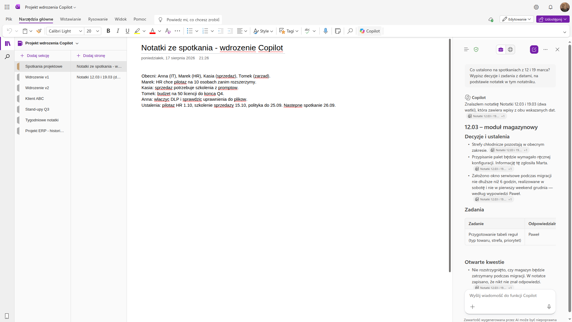Open the notifications bell
The image size is (572, 322).
coord(551,7)
